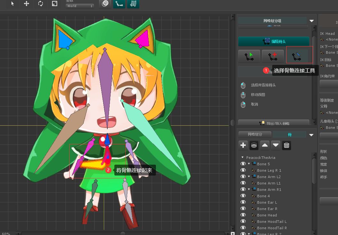Select the arrow pointer tool
338x235 pixels.
coord(12,4)
